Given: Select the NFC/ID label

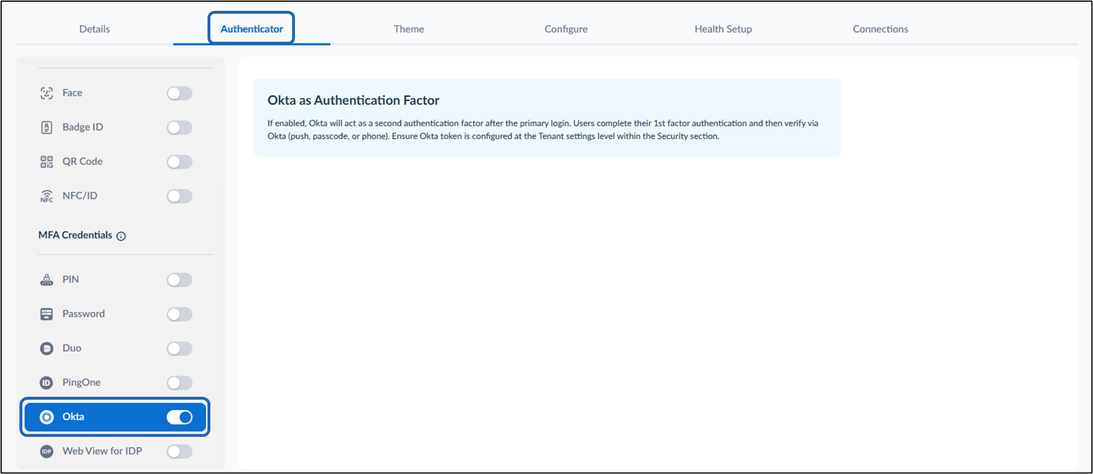Looking at the screenshot, I should pyautogui.click(x=80, y=196).
